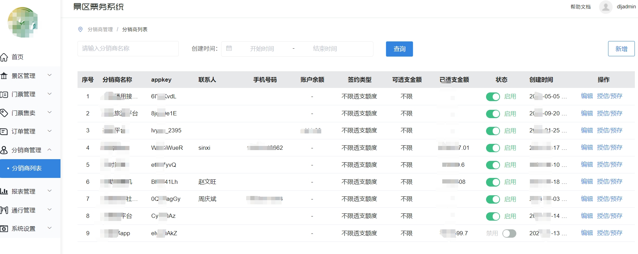Expand the 门票售卖 chevron
The image size is (638, 254).
(49, 112)
